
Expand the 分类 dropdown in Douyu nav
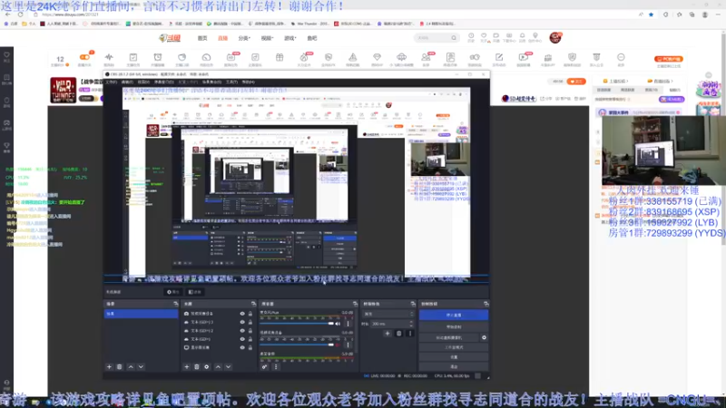point(244,38)
